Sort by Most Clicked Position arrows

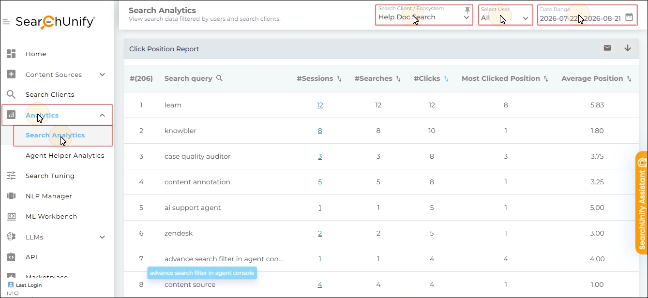(x=546, y=78)
